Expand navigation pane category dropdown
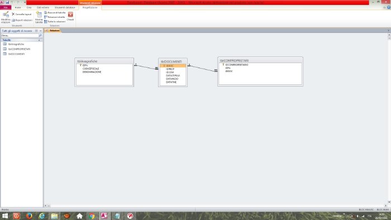Image resolution: width=391 pixels, height=220 pixels. pos(36,31)
